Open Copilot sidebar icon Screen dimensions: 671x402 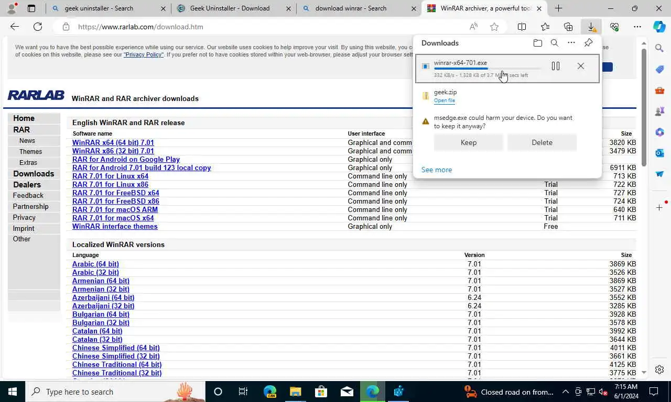click(x=659, y=27)
